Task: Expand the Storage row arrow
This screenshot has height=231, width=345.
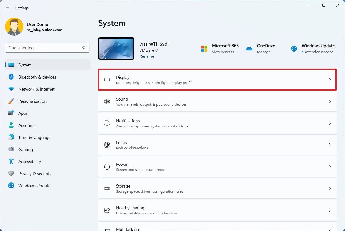Action: 330,188
